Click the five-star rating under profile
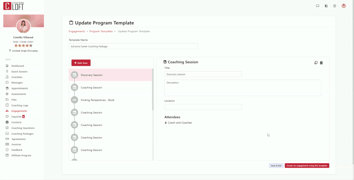The image size is (354, 180). click(x=24, y=45)
